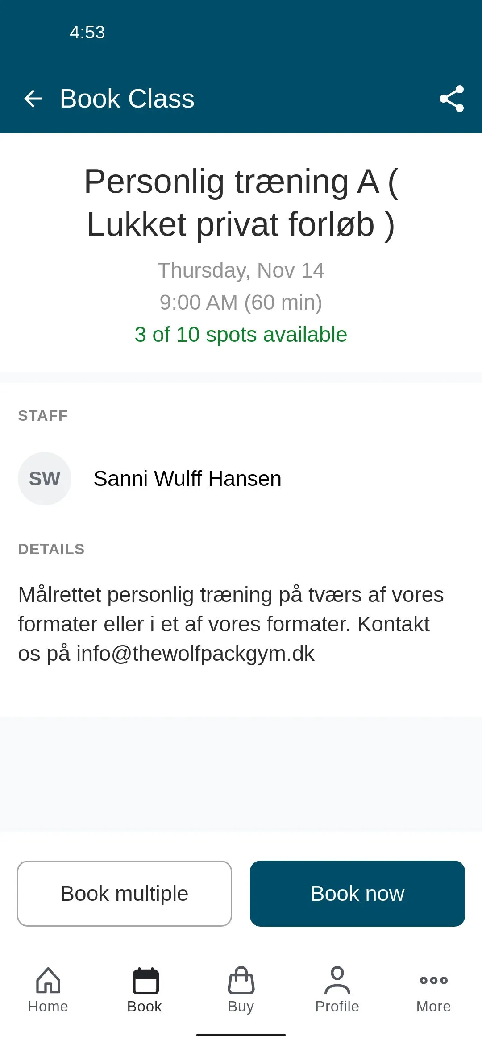
Task: Tap the Home tab label
Action: [x=48, y=1007]
